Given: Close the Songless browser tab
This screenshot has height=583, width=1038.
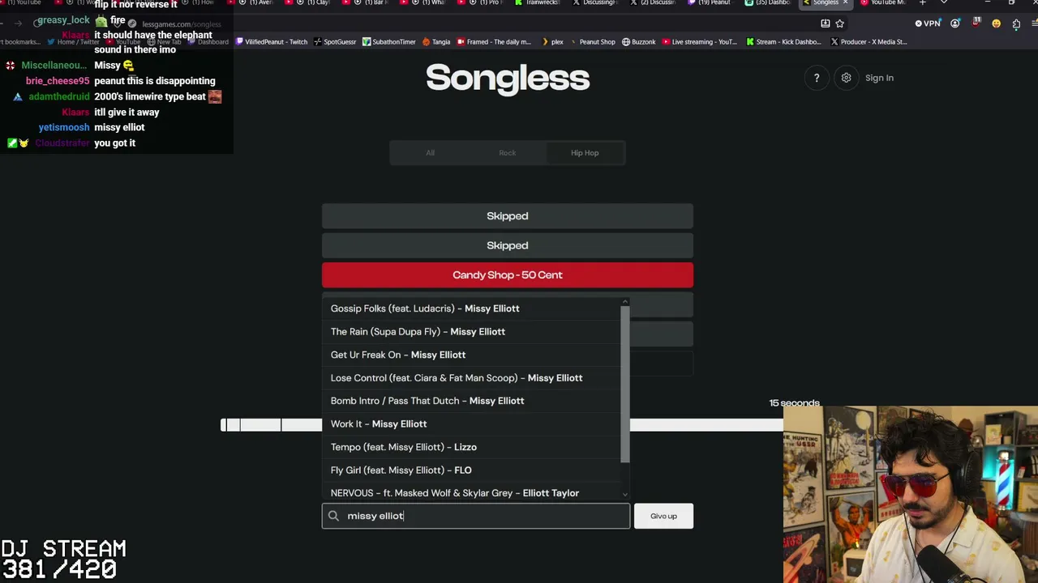Looking at the screenshot, I should (845, 3).
